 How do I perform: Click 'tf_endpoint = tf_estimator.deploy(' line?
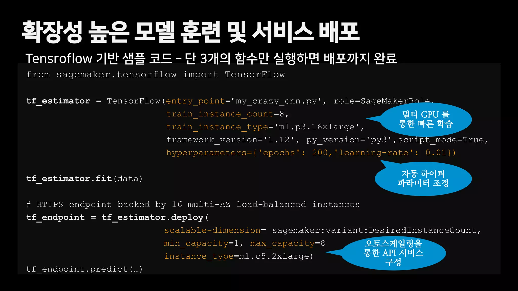[117, 217]
